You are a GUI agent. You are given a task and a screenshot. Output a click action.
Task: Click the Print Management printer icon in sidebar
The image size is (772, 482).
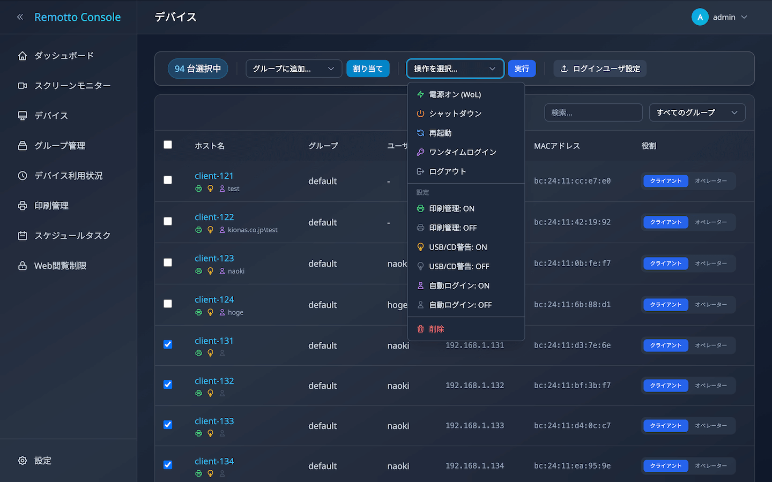point(23,206)
